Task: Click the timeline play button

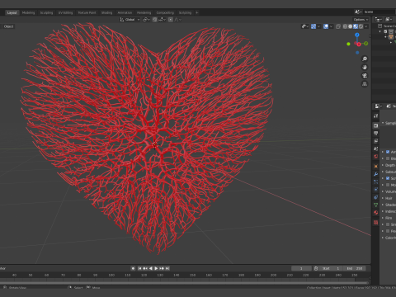Action: 156,268
